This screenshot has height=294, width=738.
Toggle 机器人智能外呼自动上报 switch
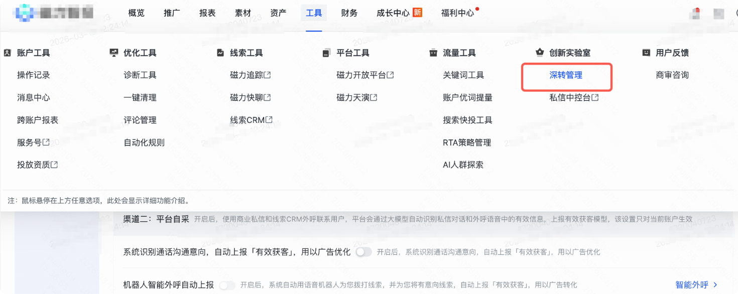[x=227, y=285]
